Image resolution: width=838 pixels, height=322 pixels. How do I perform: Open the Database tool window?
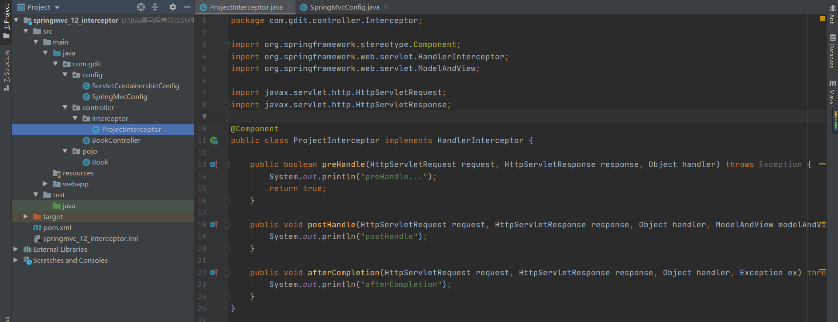tap(832, 51)
